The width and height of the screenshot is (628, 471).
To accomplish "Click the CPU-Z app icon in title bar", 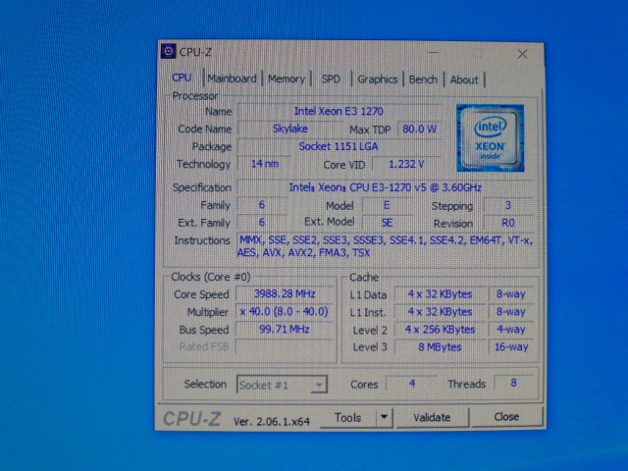I will (168, 51).
